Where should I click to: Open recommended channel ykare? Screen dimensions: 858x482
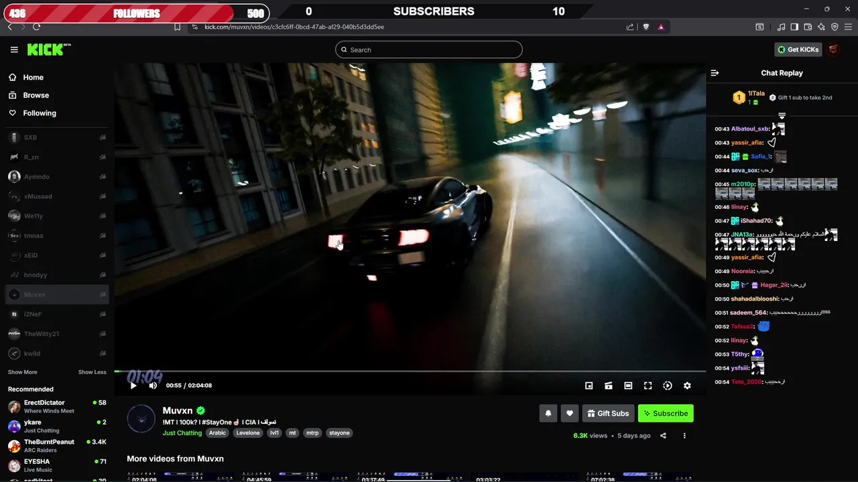[x=57, y=426]
